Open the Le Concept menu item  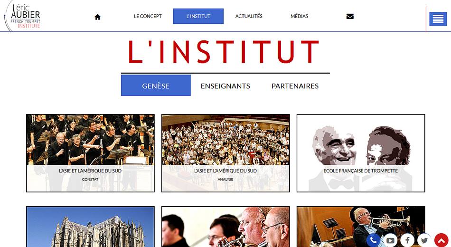coord(148,17)
